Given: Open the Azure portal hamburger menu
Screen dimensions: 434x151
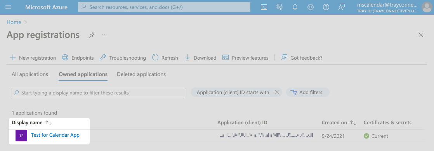Looking at the screenshot, I should point(8,7).
